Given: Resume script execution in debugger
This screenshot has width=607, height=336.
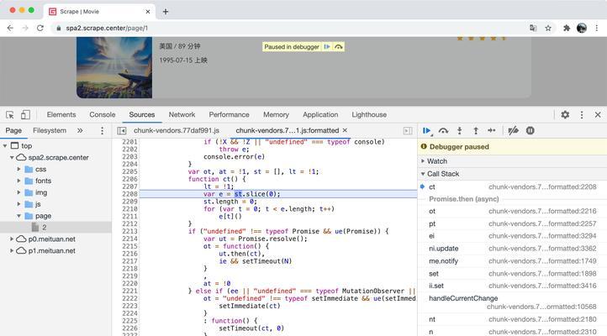Looking at the screenshot, I should [x=426, y=131].
